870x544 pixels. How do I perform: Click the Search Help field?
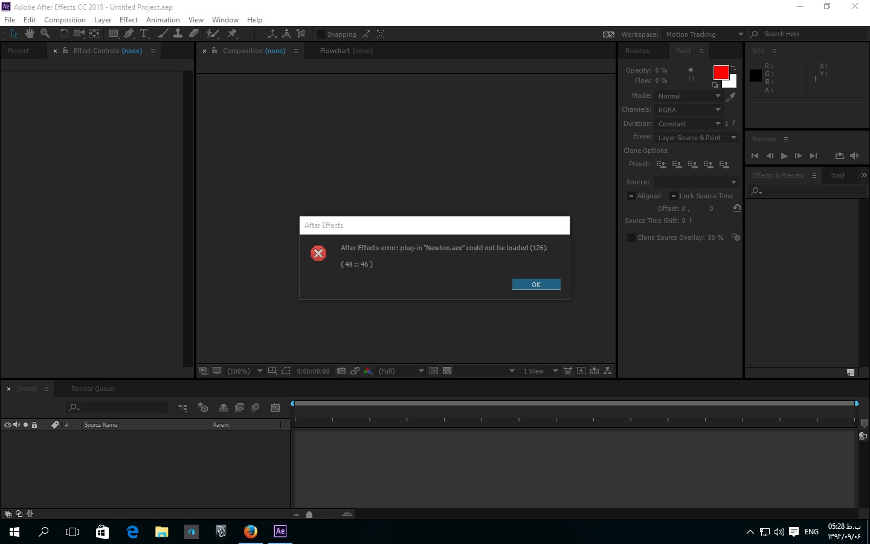click(x=809, y=34)
